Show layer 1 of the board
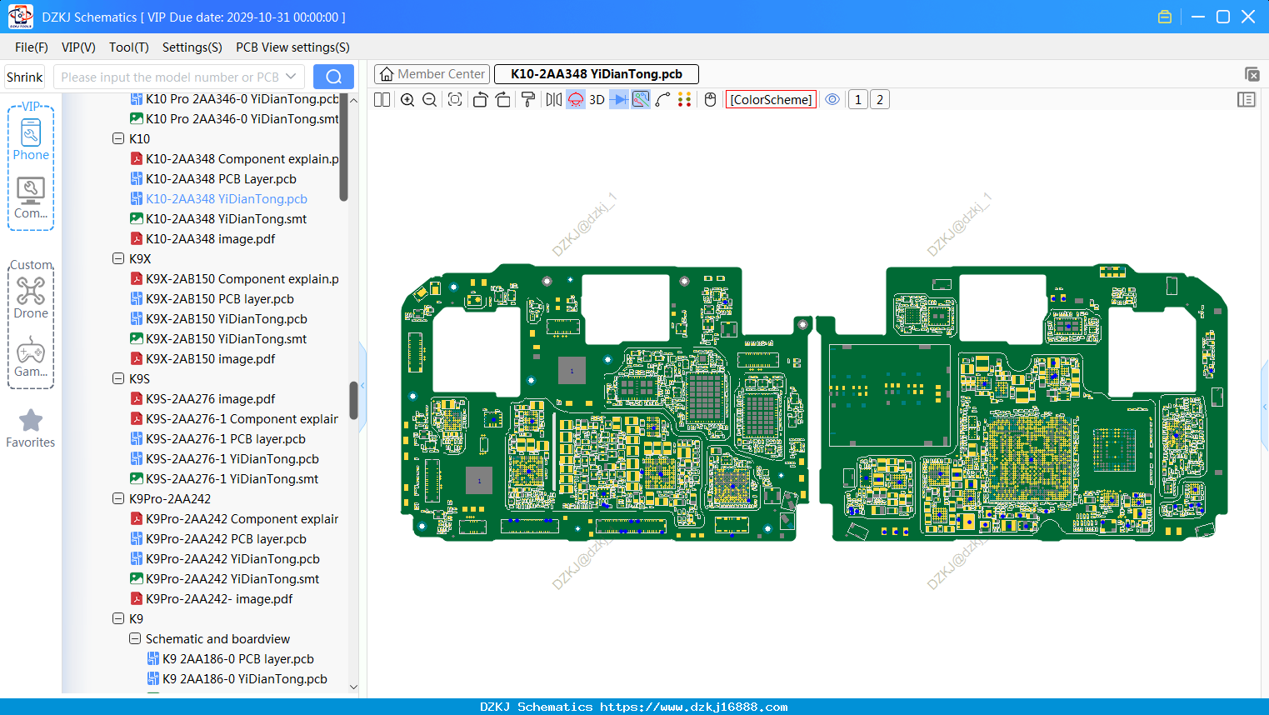The image size is (1269, 715). (858, 99)
